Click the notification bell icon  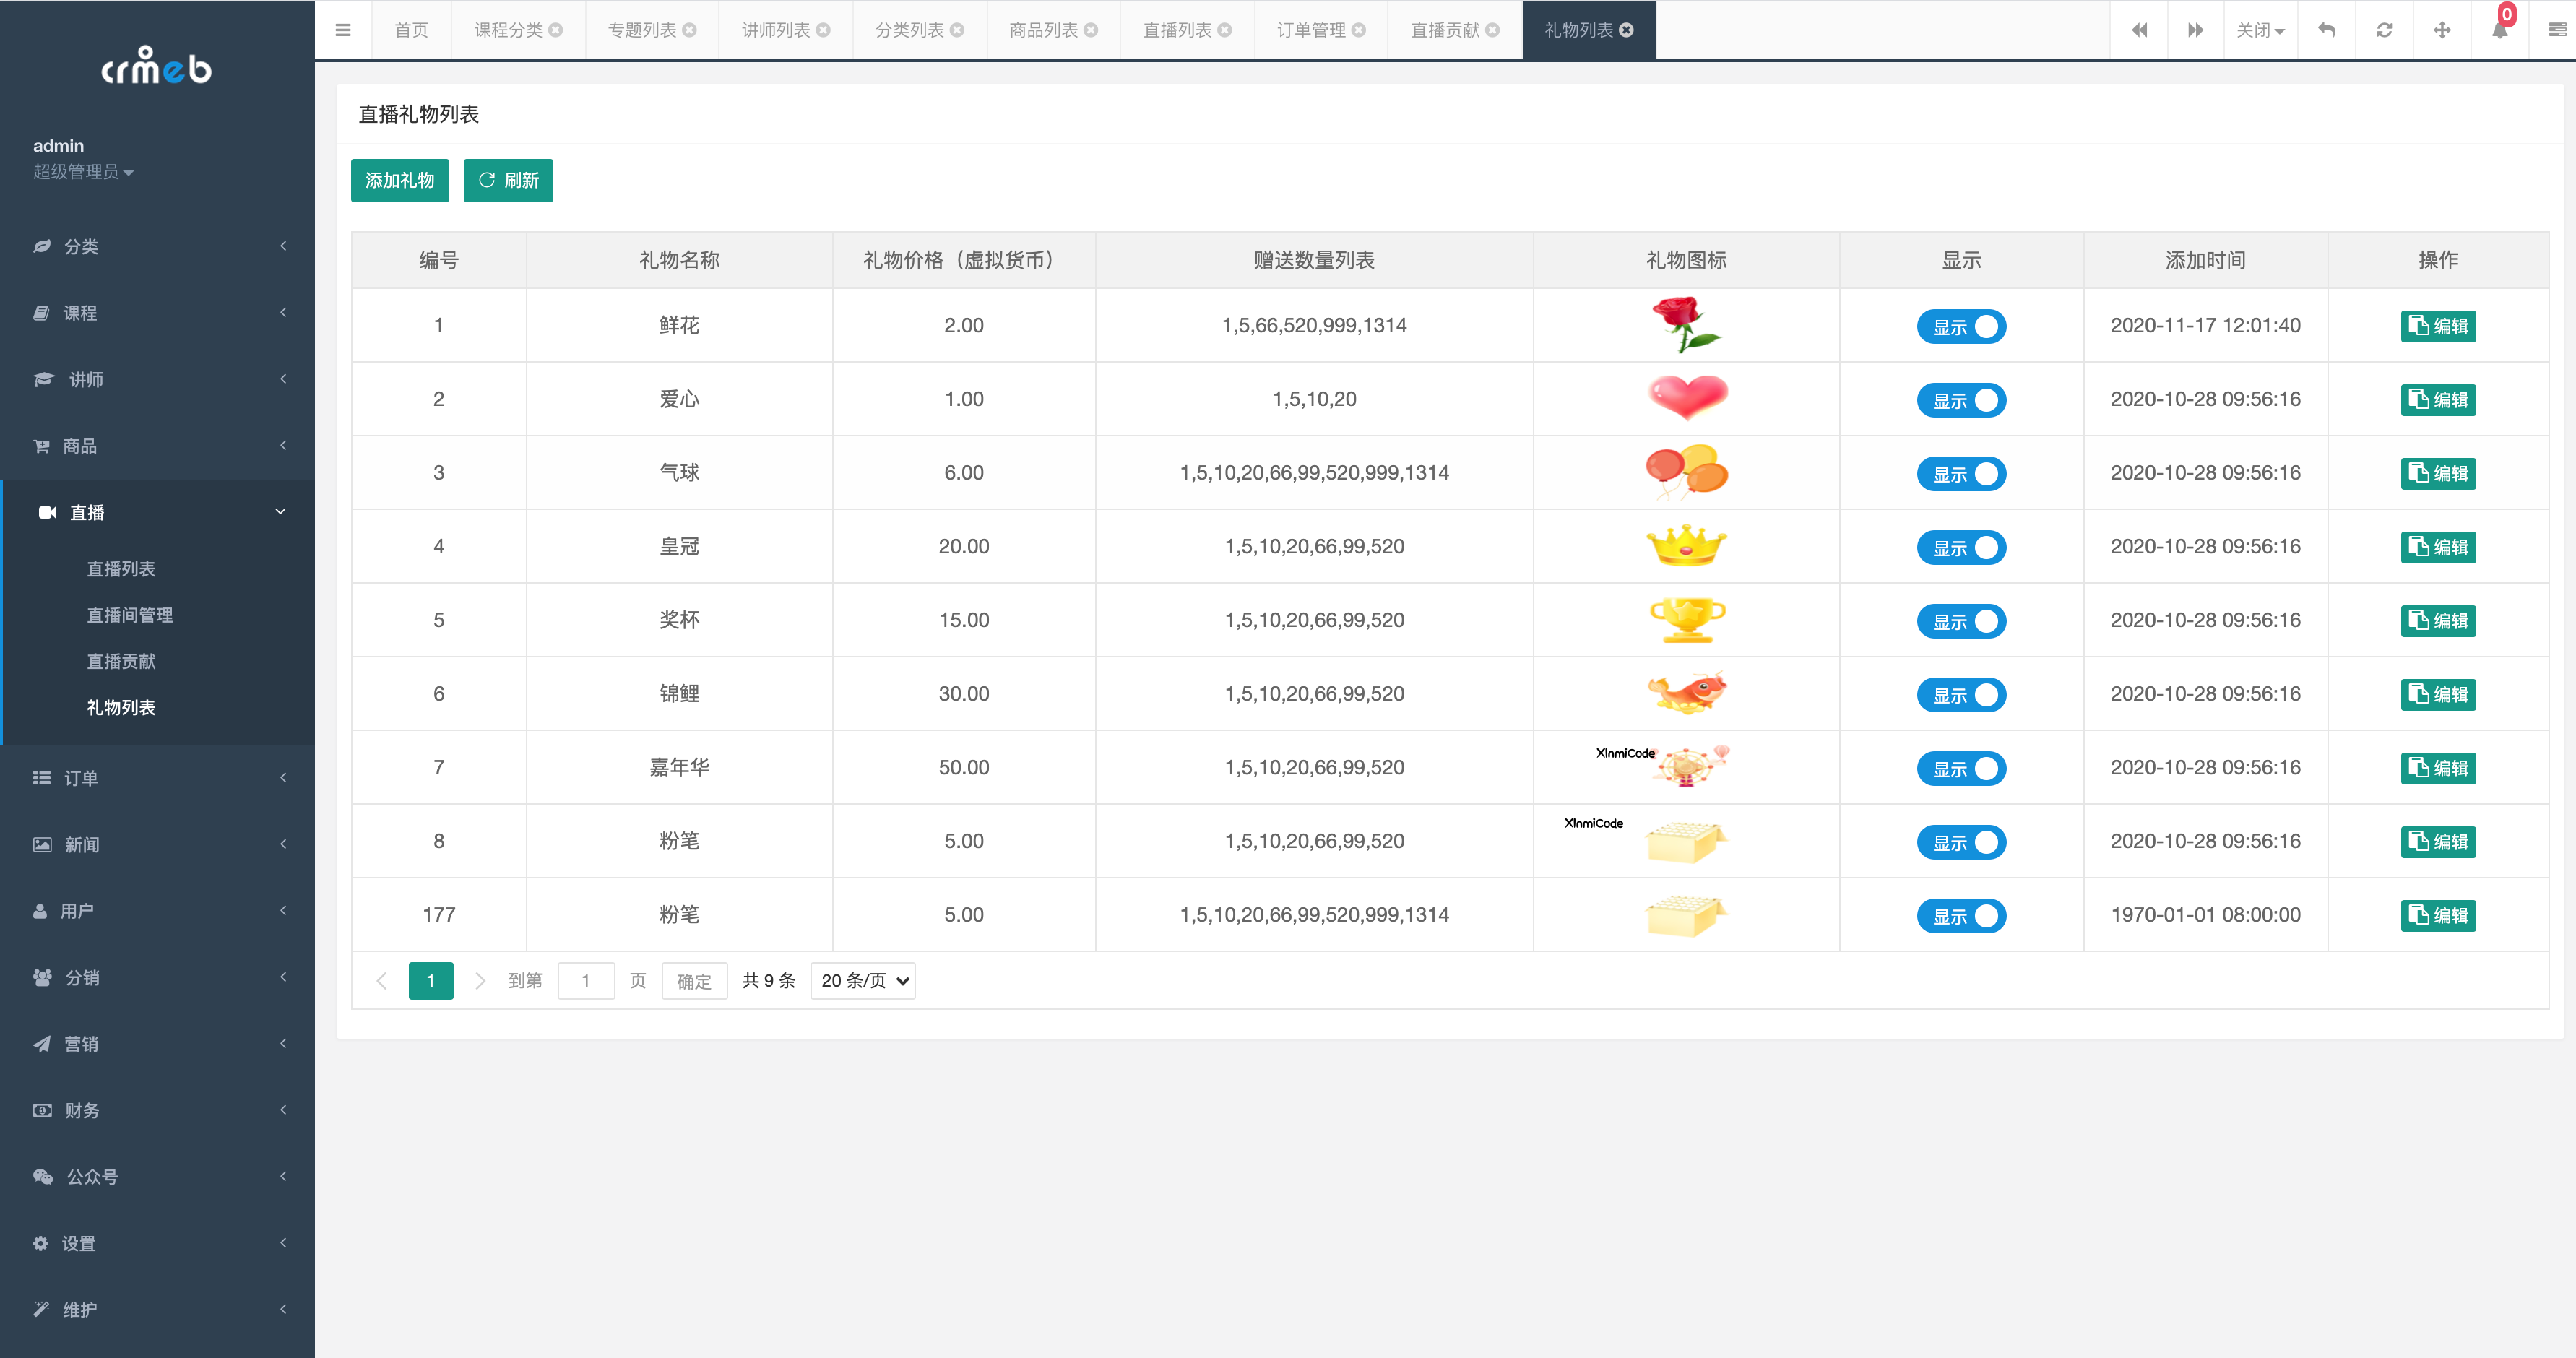pyautogui.click(x=2499, y=30)
